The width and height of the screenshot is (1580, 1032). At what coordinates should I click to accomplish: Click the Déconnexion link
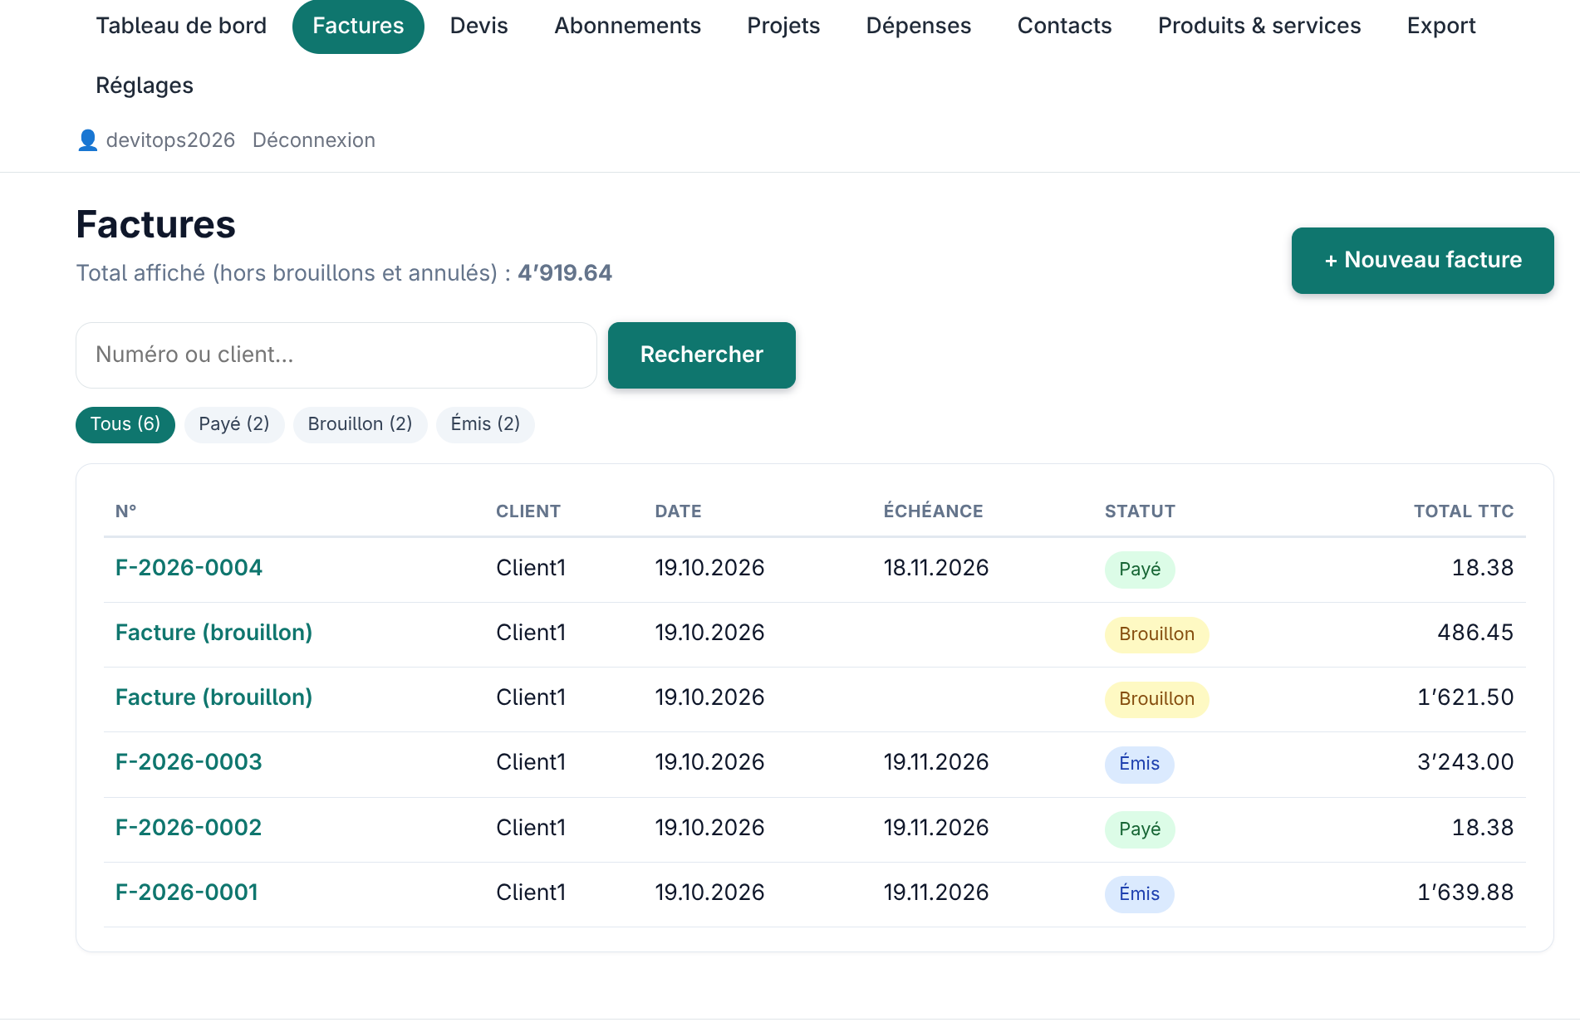click(314, 140)
